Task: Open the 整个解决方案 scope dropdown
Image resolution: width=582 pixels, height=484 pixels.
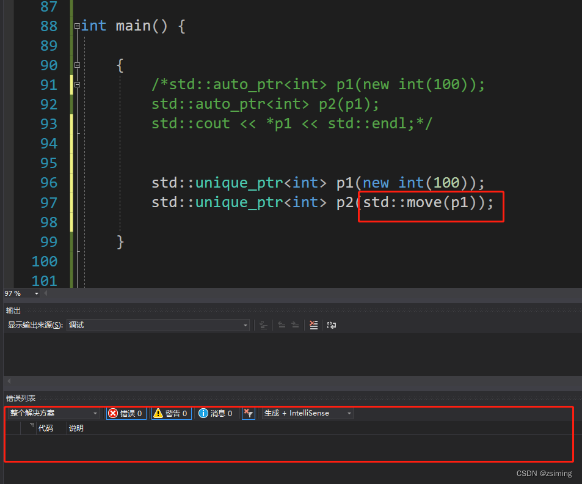Action: pyautogui.click(x=54, y=413)
